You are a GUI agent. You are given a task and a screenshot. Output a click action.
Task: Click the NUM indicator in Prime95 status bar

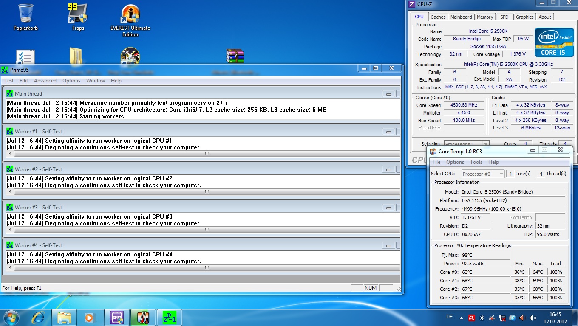click(371, 288)
